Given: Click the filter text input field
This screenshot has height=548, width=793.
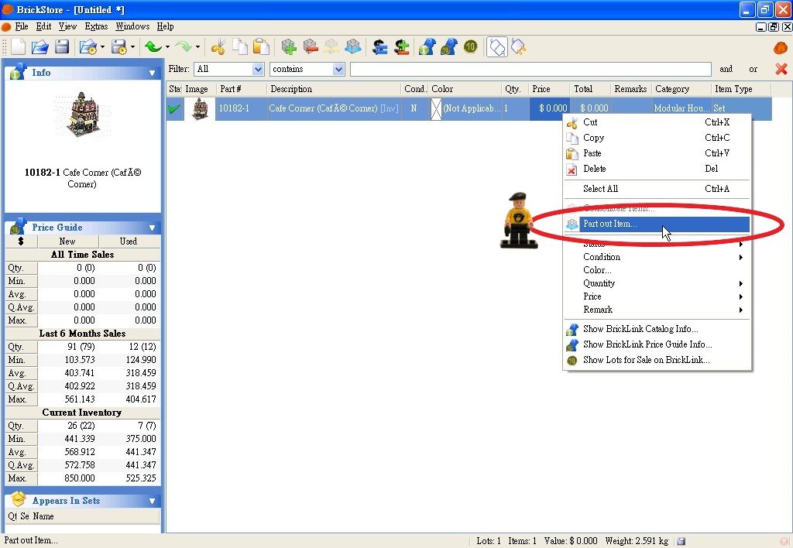Looking at the screenshot, I should (530, 69).
